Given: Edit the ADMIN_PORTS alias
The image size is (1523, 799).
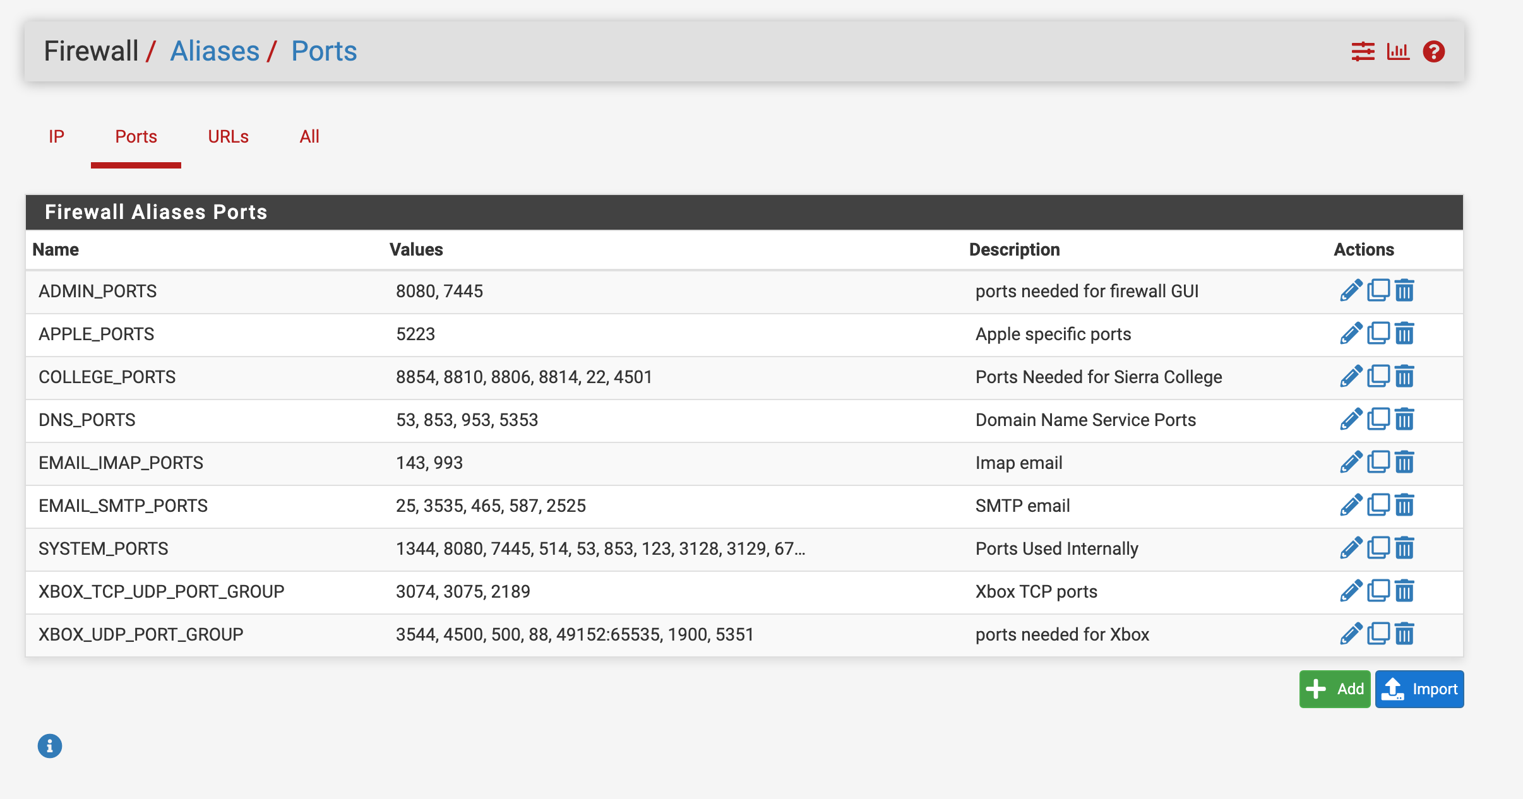Looking at the screenshot, I should [1351, 291].
